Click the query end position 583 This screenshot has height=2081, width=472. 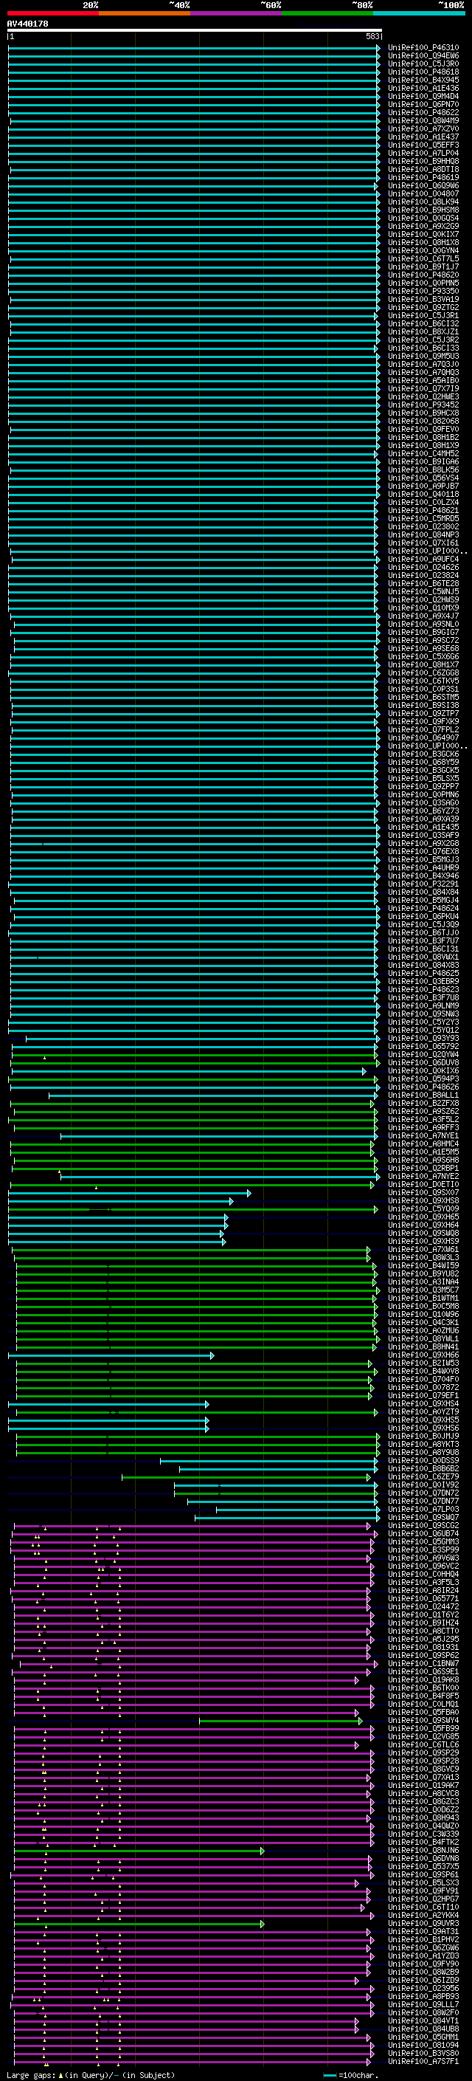pyautogui.click(x=372, y=37)
